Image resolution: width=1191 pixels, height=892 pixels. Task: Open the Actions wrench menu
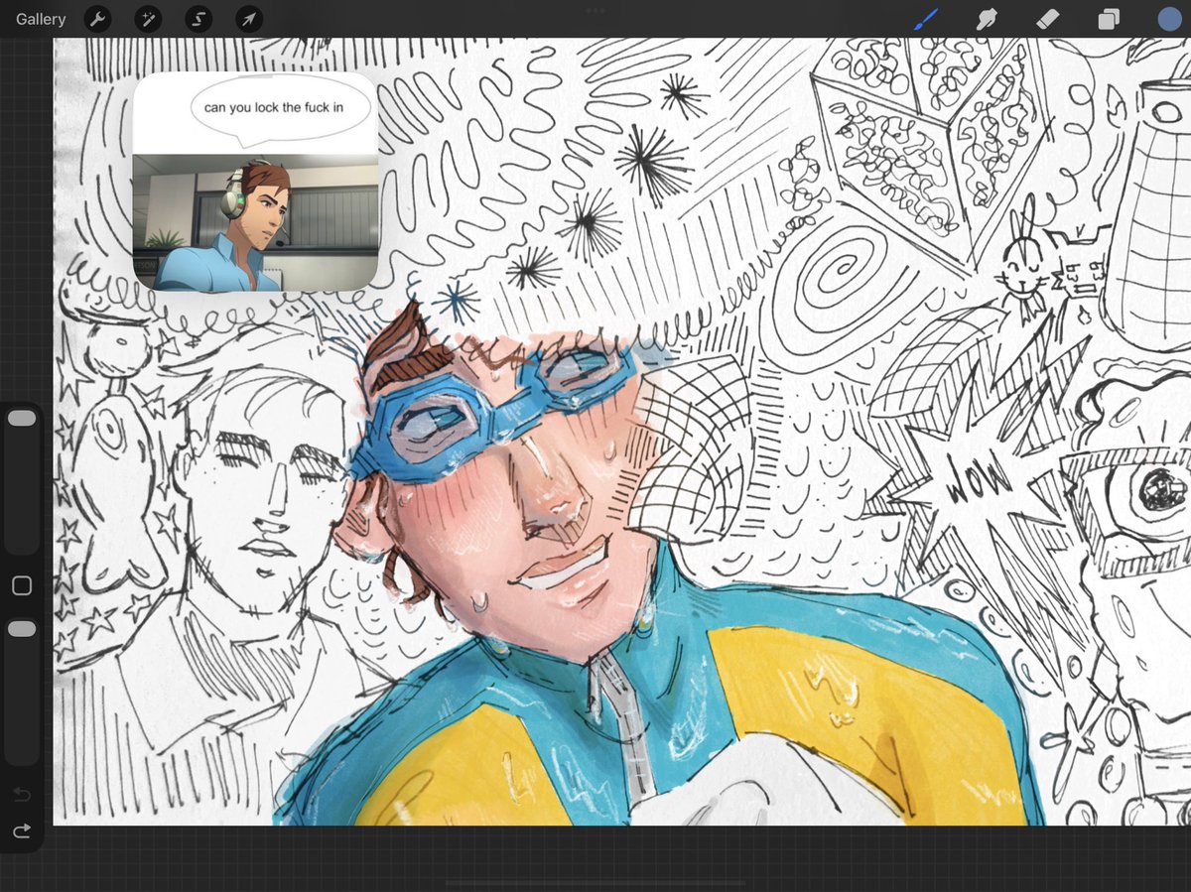[97, 19]
